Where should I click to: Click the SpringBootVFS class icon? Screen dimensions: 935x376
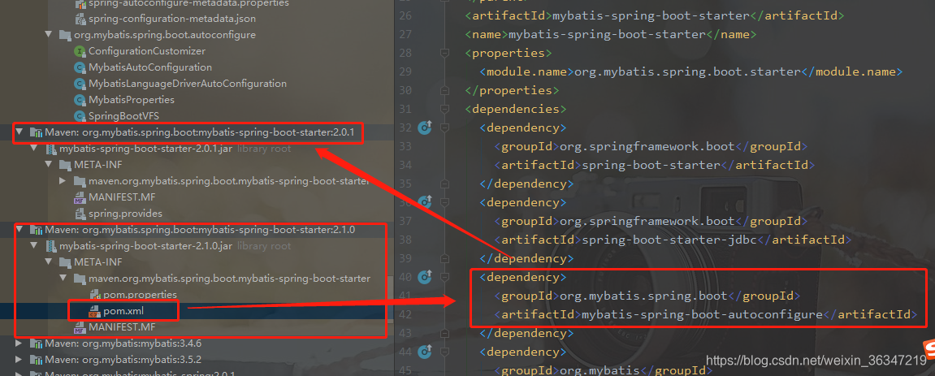pyautogui.click(x=80, y=116)
